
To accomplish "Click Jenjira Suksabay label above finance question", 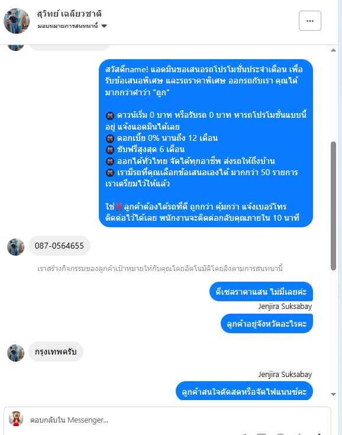I will pos(285,375).
